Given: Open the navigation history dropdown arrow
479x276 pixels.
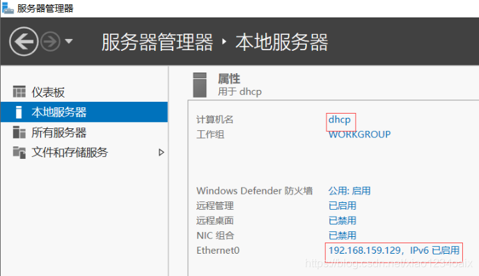Looking at the screenshot, I should [69, 41].
